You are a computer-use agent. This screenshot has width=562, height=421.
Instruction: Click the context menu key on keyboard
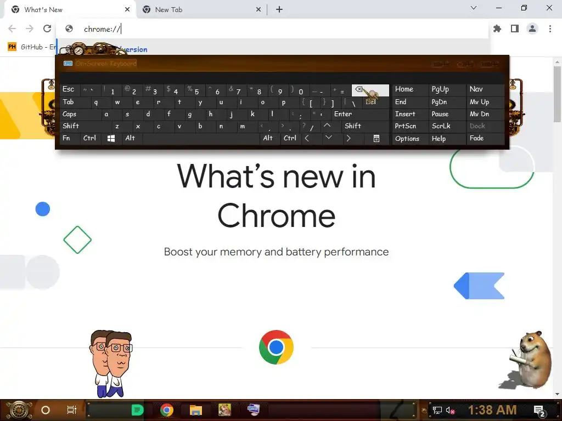pyautogui.click(x=376, y=138)
